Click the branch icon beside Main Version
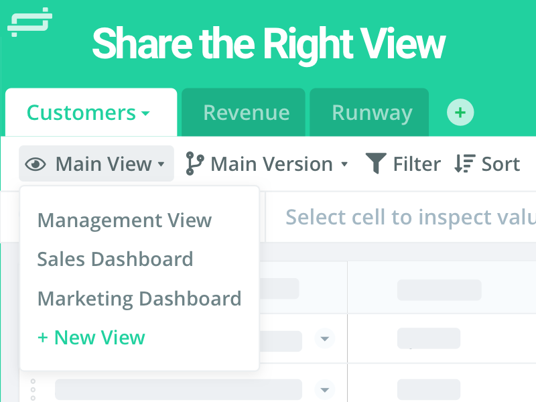Screen dimensions: 536x402 [194, 164]
